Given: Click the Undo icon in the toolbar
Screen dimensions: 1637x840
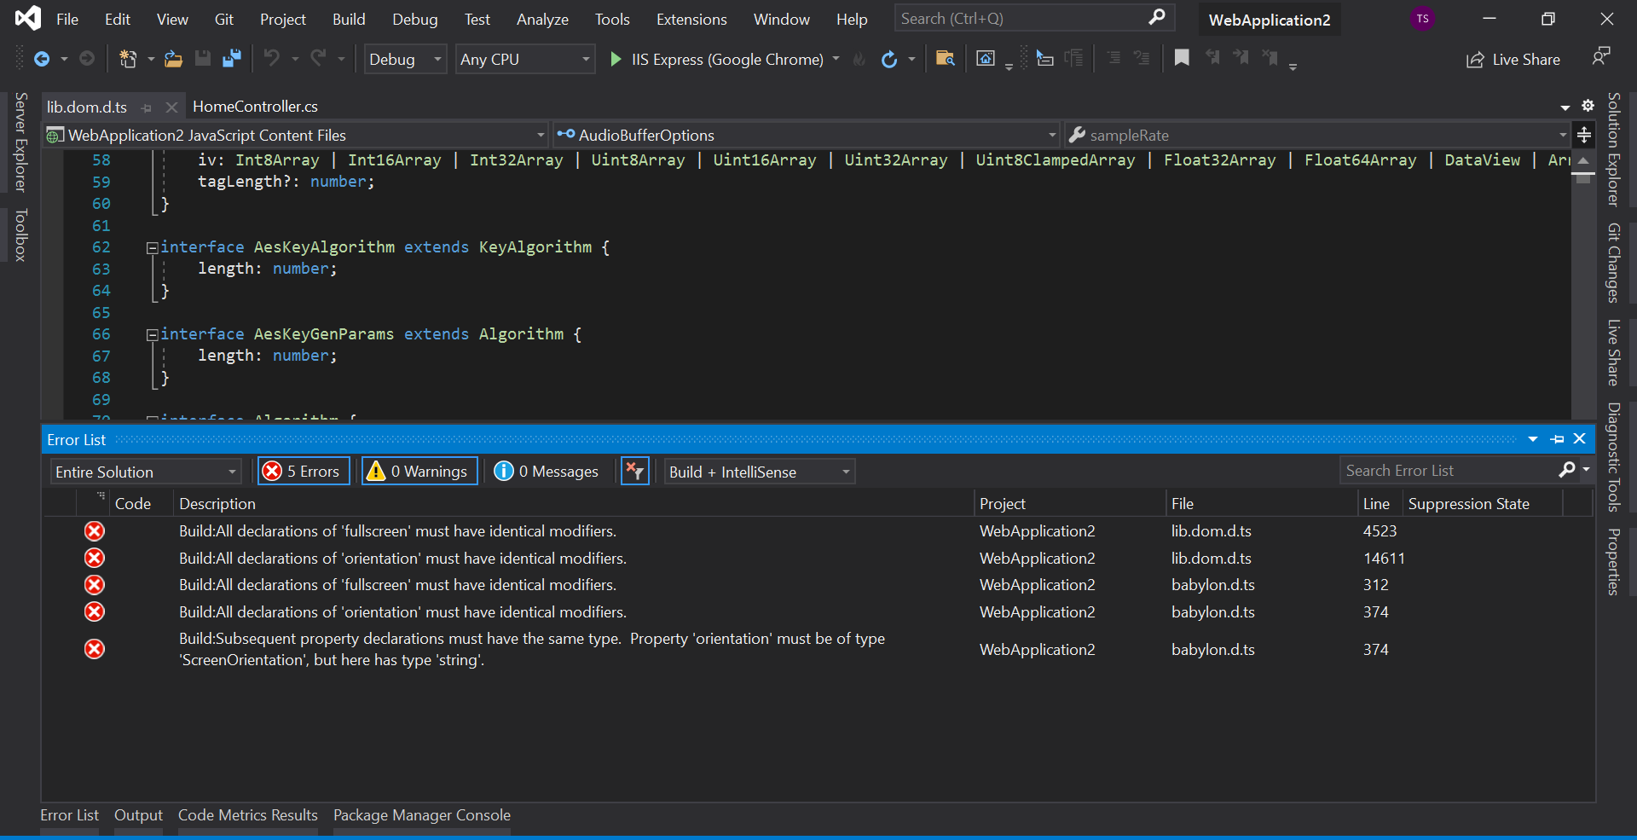Looking at the screenshot, I should [x=273, y=59].
